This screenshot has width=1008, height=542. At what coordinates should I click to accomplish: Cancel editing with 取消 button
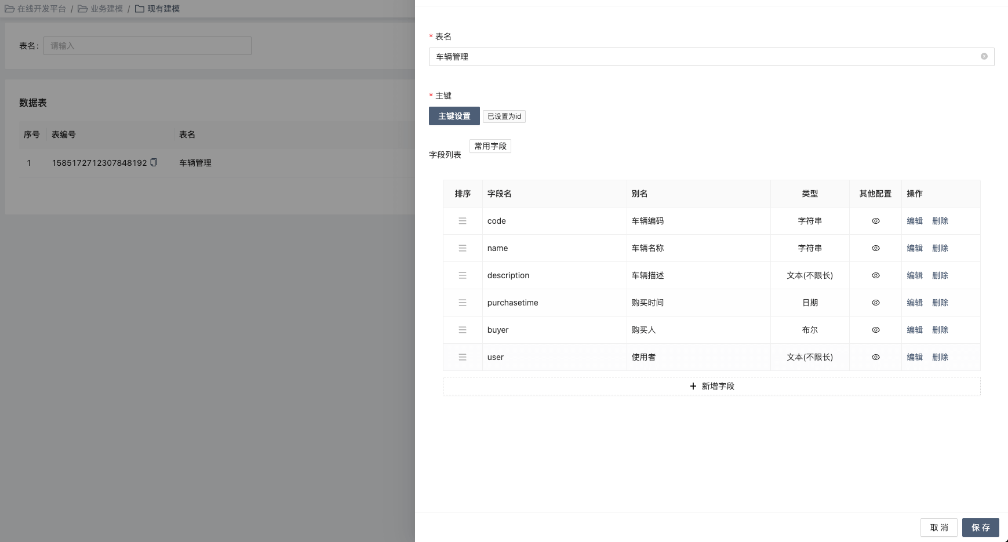tap(938, 528)
